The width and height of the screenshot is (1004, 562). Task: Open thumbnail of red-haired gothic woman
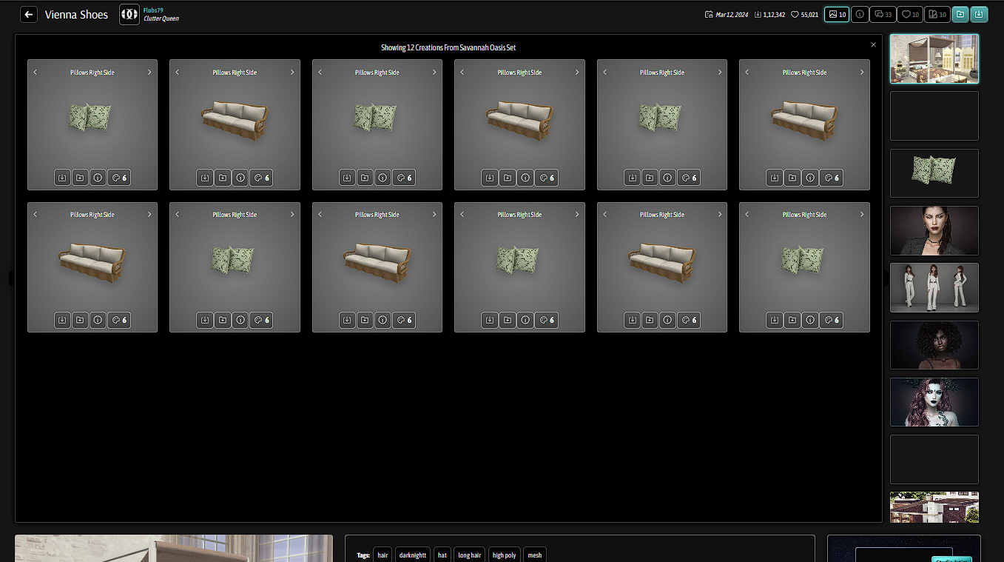click(x=934, y=402)
